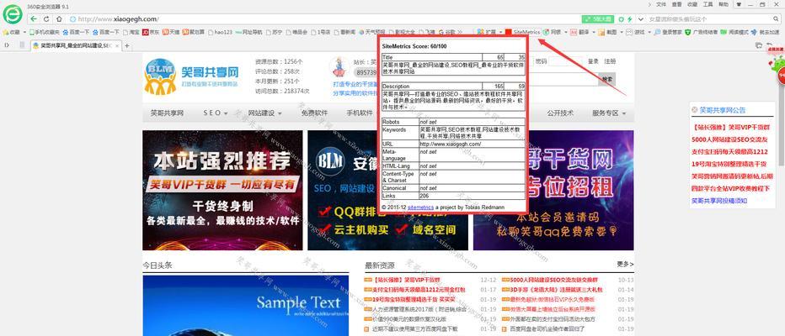The image size is (785, 336).
Task: Open the 本站强烈推荐 VIP banner
Action: (223, 190)
